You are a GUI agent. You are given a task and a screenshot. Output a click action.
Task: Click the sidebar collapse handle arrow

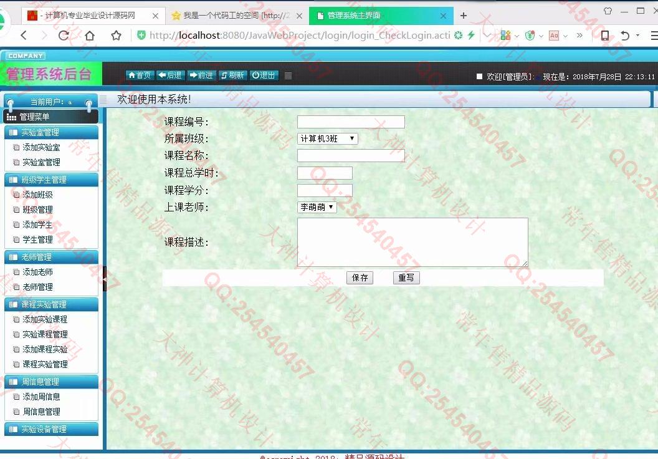pyautogui.click(x=105, y=279)
